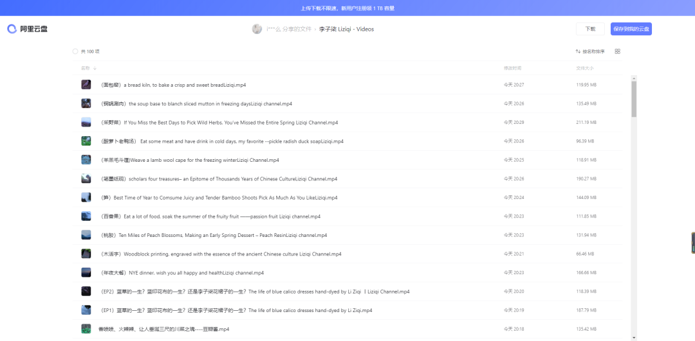Open file 'Ten Miles of Peach Blossoms' name
Image resolution: width=695 pixels, height=341 pixels.
coord(214,235)
